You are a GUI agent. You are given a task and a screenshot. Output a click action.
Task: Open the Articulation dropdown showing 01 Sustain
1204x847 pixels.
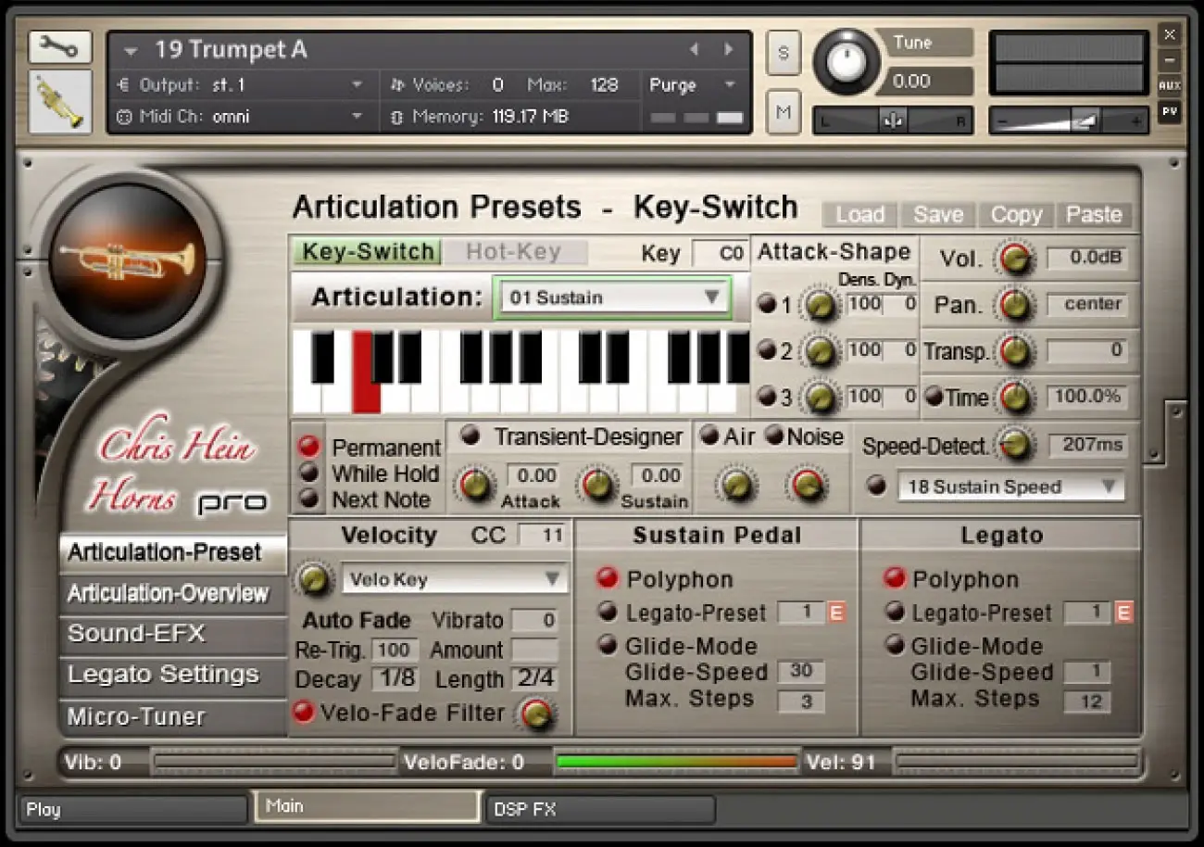point(612,297)
